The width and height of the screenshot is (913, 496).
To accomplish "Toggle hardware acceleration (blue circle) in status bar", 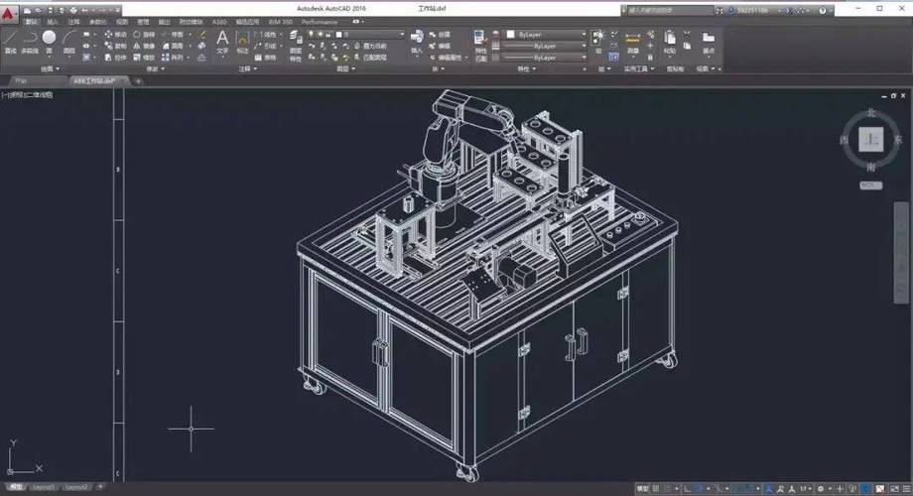I will [x=865, y=488].
